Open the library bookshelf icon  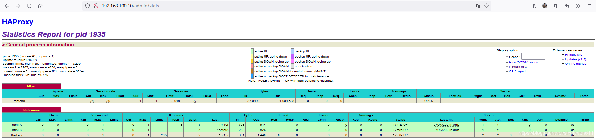click(x=533, y=6)
